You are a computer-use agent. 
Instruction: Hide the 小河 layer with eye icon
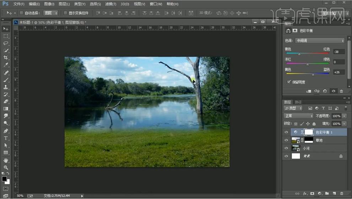(286, 148)
